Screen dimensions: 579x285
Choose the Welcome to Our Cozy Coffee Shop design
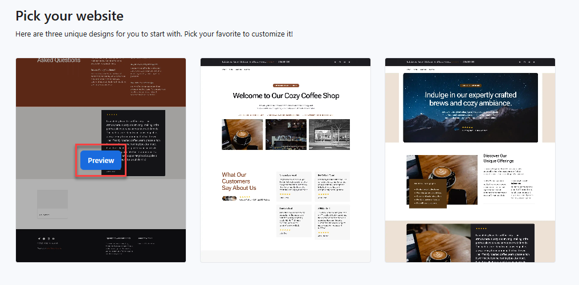point(286,160)
